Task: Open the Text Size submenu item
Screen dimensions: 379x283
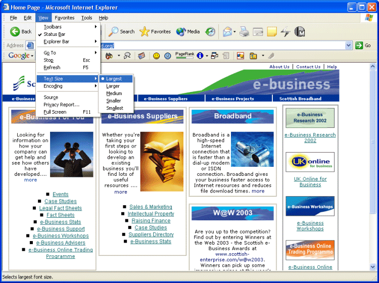Action: pos(68,79)
